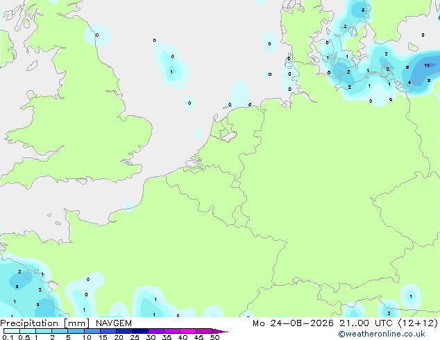Click the forecast date '24-08-2026' text
440x340 pixels.
pos(302,323)
